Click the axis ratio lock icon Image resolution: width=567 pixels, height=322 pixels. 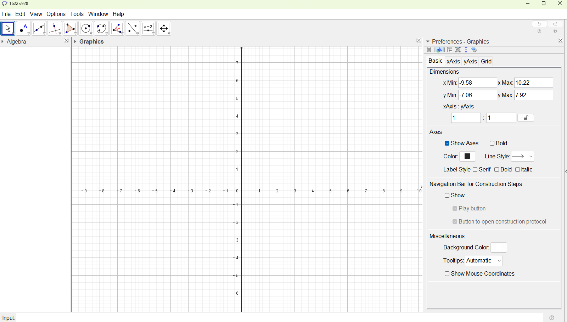(x=526, y=118)
